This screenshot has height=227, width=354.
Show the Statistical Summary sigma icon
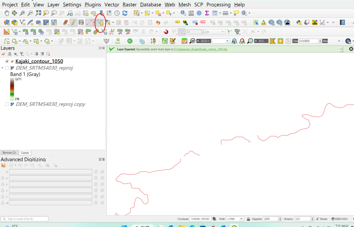click(207, 13)
